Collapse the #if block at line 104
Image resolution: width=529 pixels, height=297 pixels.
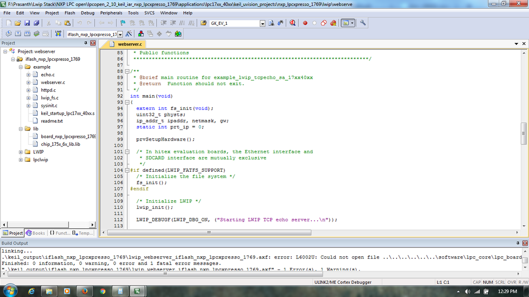click(127, 170)
